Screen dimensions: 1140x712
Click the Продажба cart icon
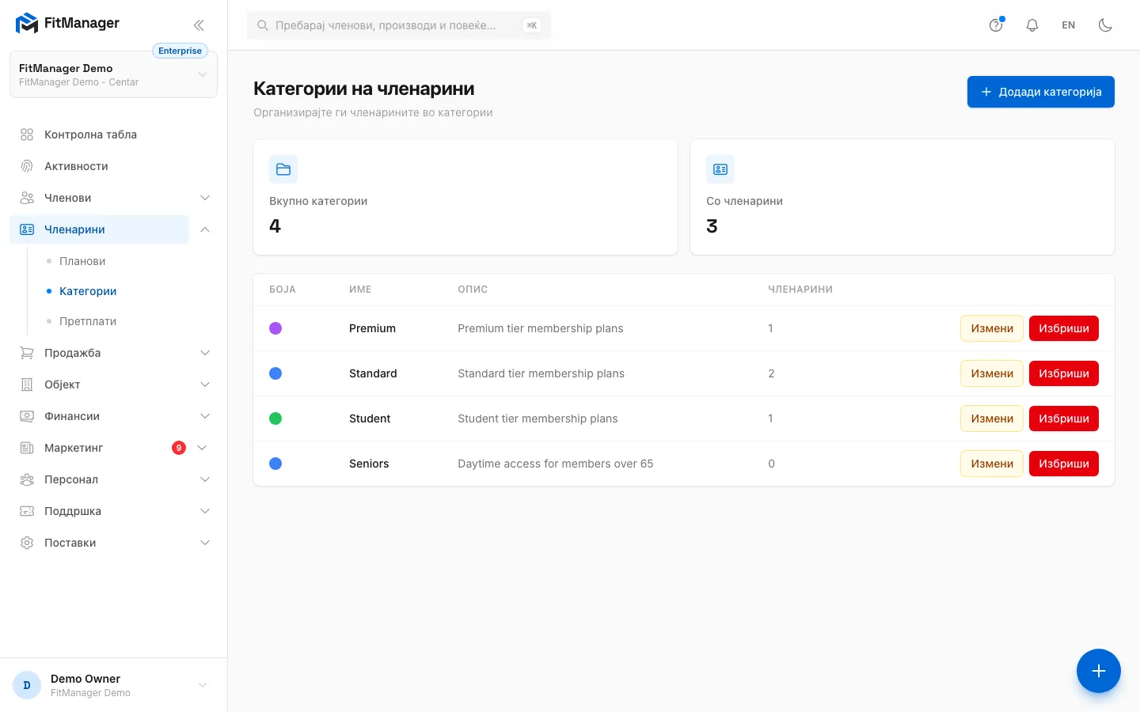(x=27, y=353)
